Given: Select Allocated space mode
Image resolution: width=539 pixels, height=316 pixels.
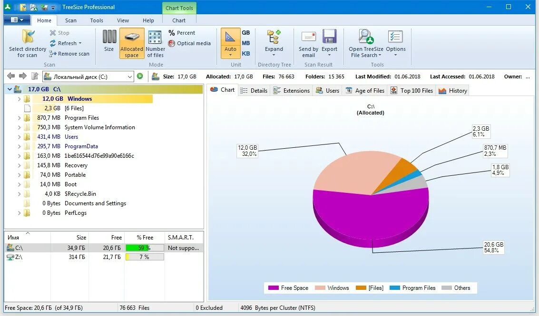Looking at the screenshot, I should [132, 43].
